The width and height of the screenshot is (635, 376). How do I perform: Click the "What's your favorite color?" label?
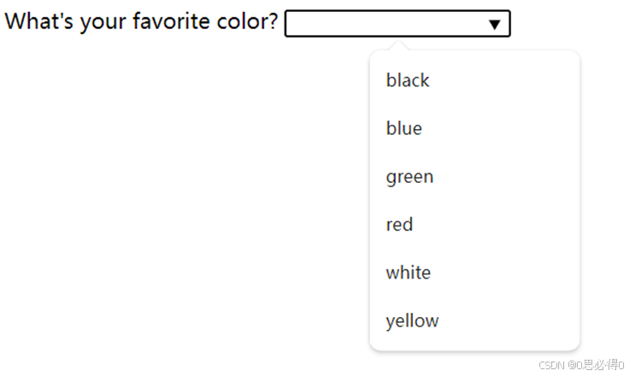(142, 21)
